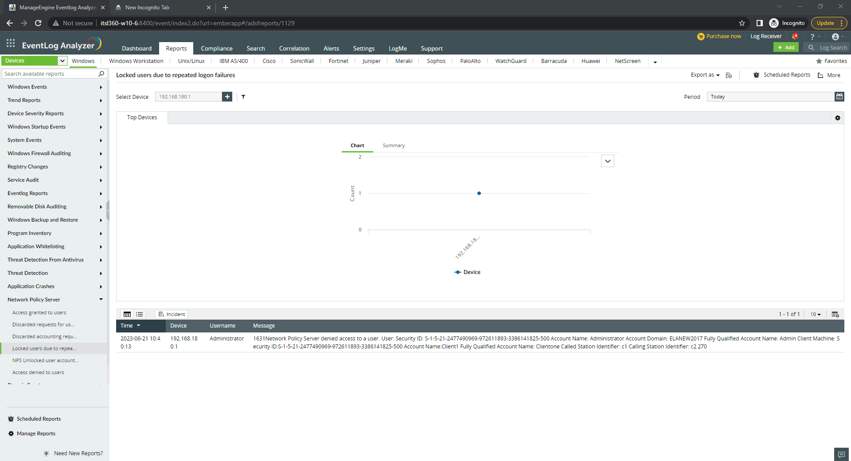Click the Incident button

click(172, 314)
